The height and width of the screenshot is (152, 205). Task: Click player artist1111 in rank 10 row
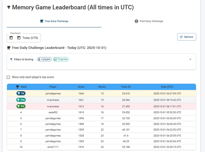[x=53, y=147]
